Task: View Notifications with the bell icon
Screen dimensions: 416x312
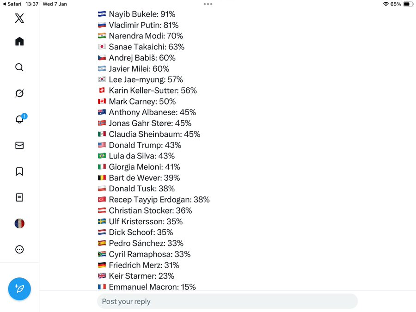Action: tap(19, 119)
